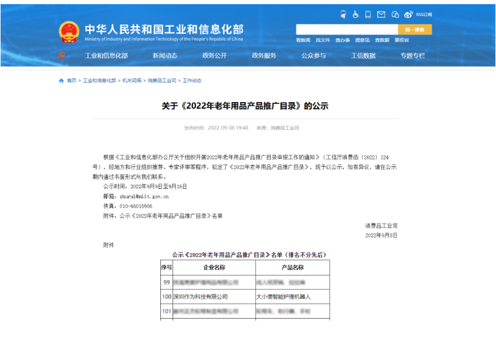
Task: Open the 工信数据 navigation item
Action: 363,56
